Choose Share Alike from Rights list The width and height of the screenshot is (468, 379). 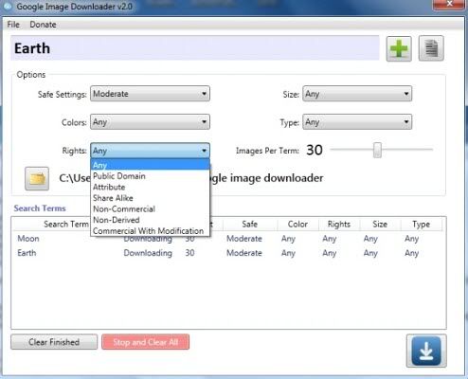click(150, 198)
